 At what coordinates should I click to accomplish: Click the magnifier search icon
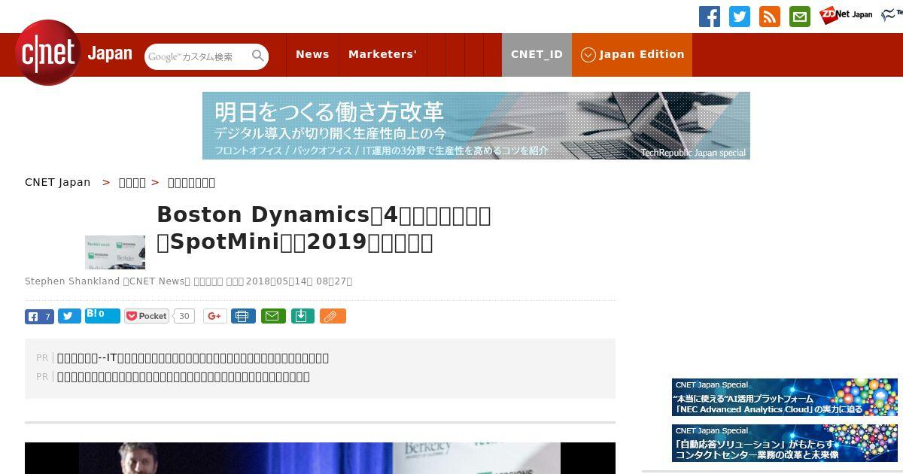[258, 56]
